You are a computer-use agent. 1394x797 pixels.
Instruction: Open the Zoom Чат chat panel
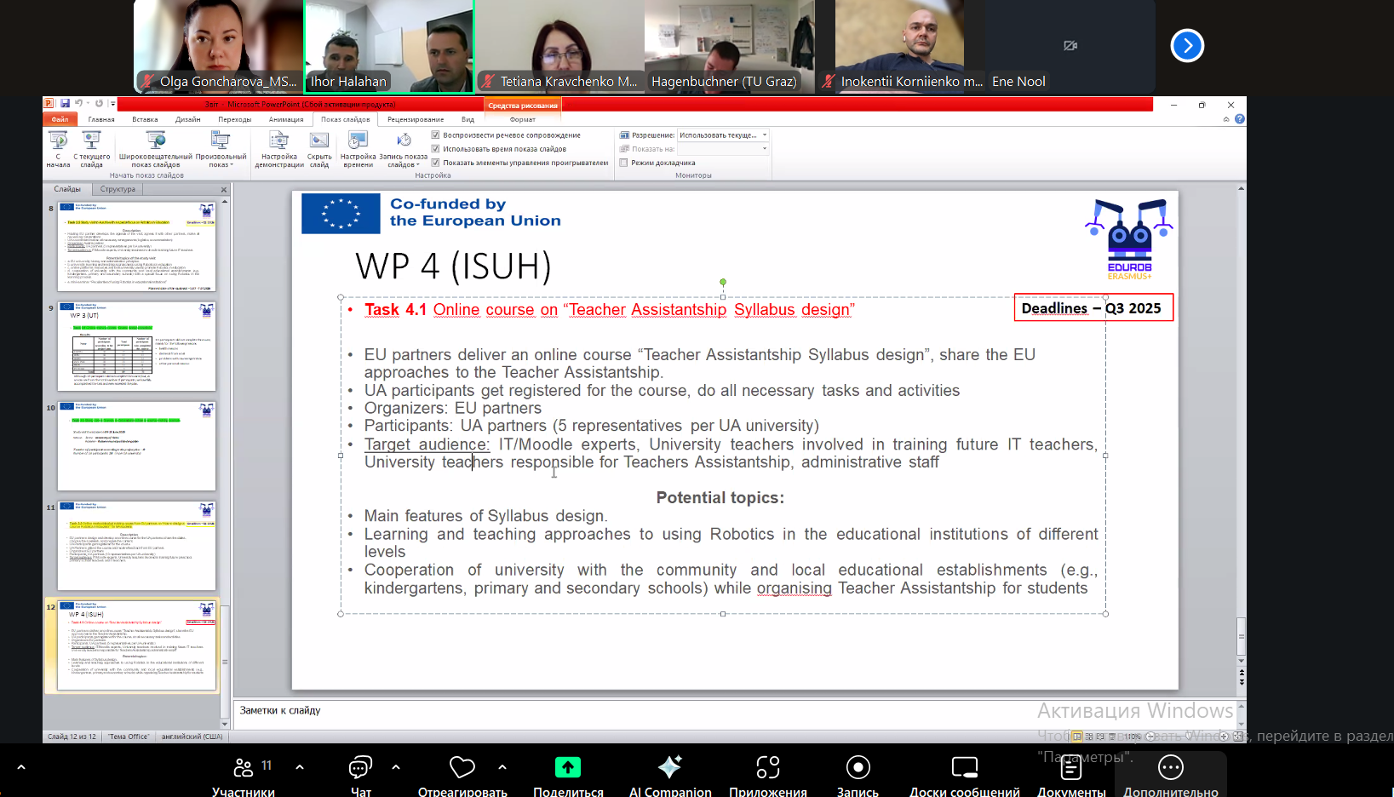(360, 775)
